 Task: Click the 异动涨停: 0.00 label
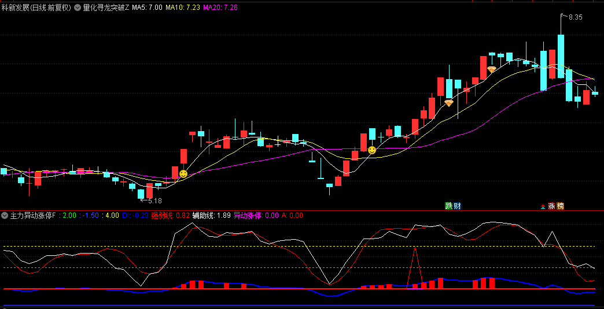pos(256,215)
